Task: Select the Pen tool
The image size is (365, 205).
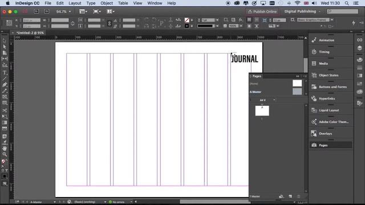Action: point(5,85)
